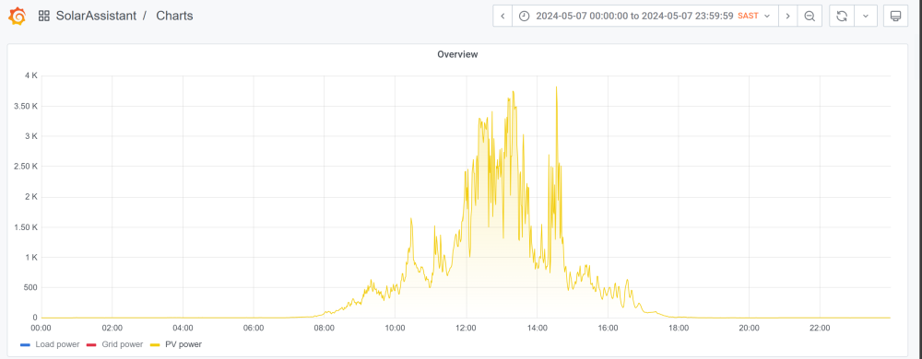Click the 4 K y-axis label
922x359 pixels.
pos(31,75)
